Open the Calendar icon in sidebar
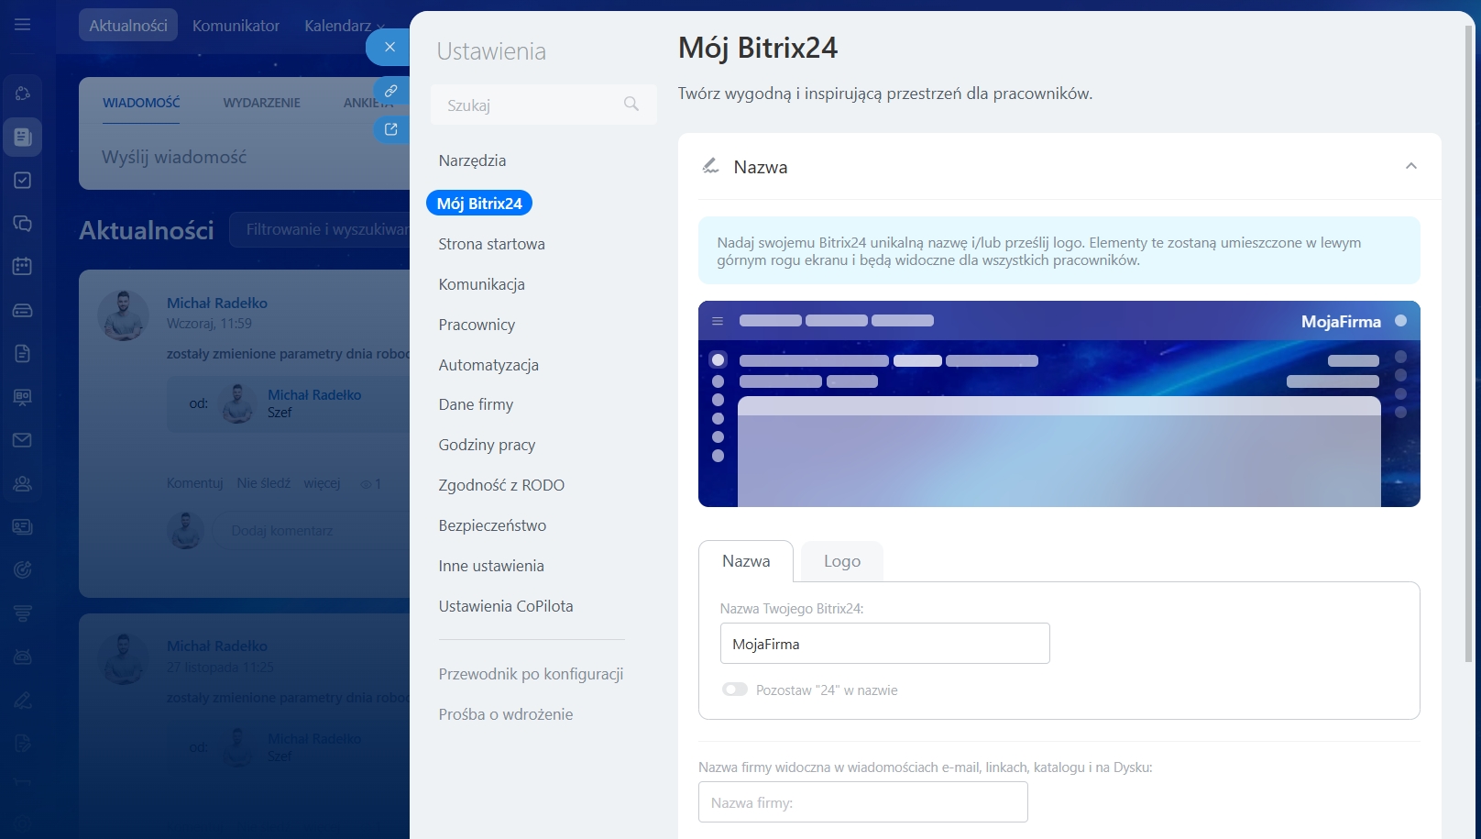The width and height of the screenshot is (1481, 839). (x=23, y=267)
